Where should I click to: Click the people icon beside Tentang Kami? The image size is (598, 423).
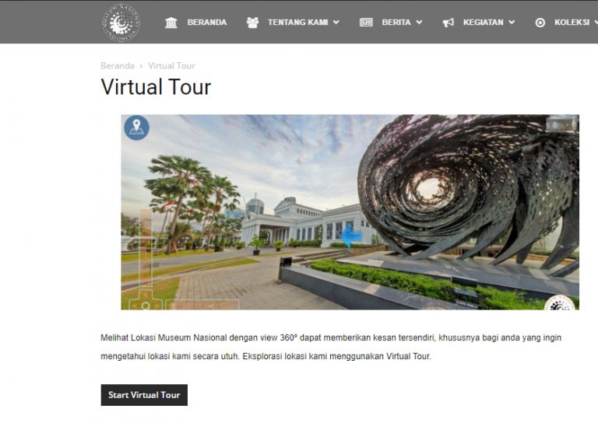252,23
